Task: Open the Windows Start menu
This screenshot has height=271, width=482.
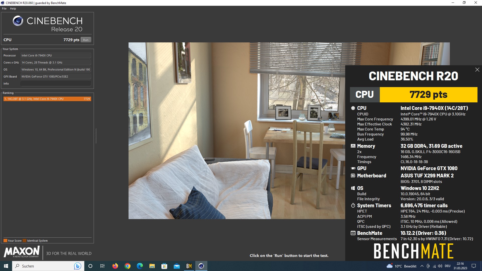Action: click(x=6, y=266)
